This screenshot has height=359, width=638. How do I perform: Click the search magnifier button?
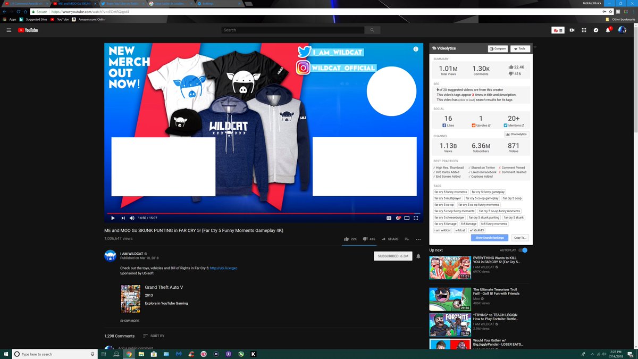point(373,30)
